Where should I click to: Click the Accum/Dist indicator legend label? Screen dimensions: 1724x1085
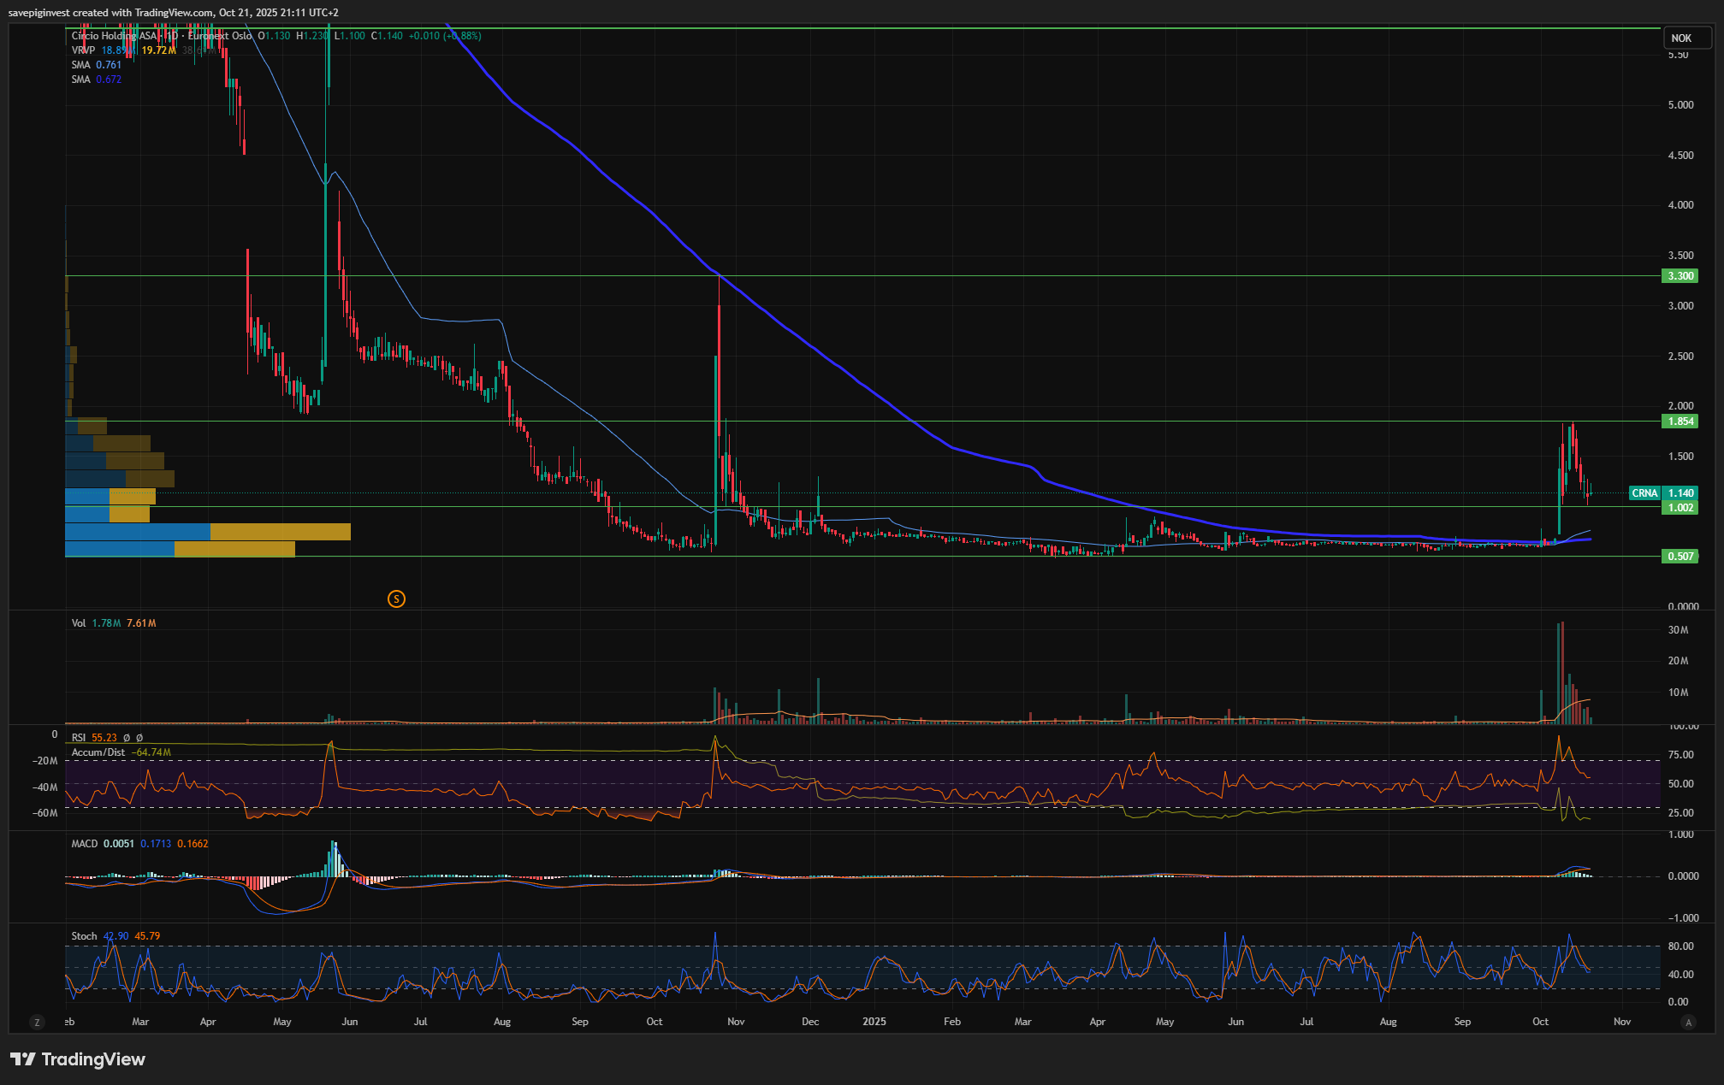(98, 752)
